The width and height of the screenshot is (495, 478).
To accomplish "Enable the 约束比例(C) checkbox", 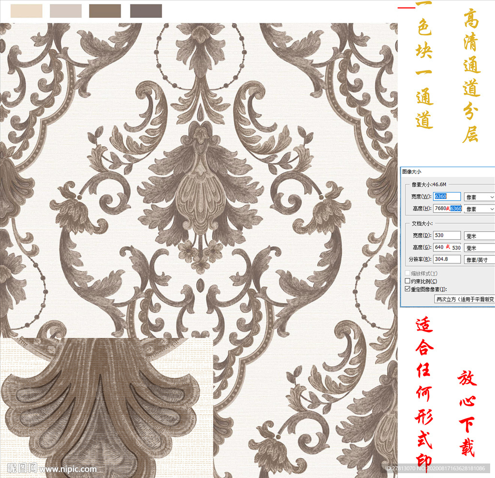I will click(x=408, y=281).
